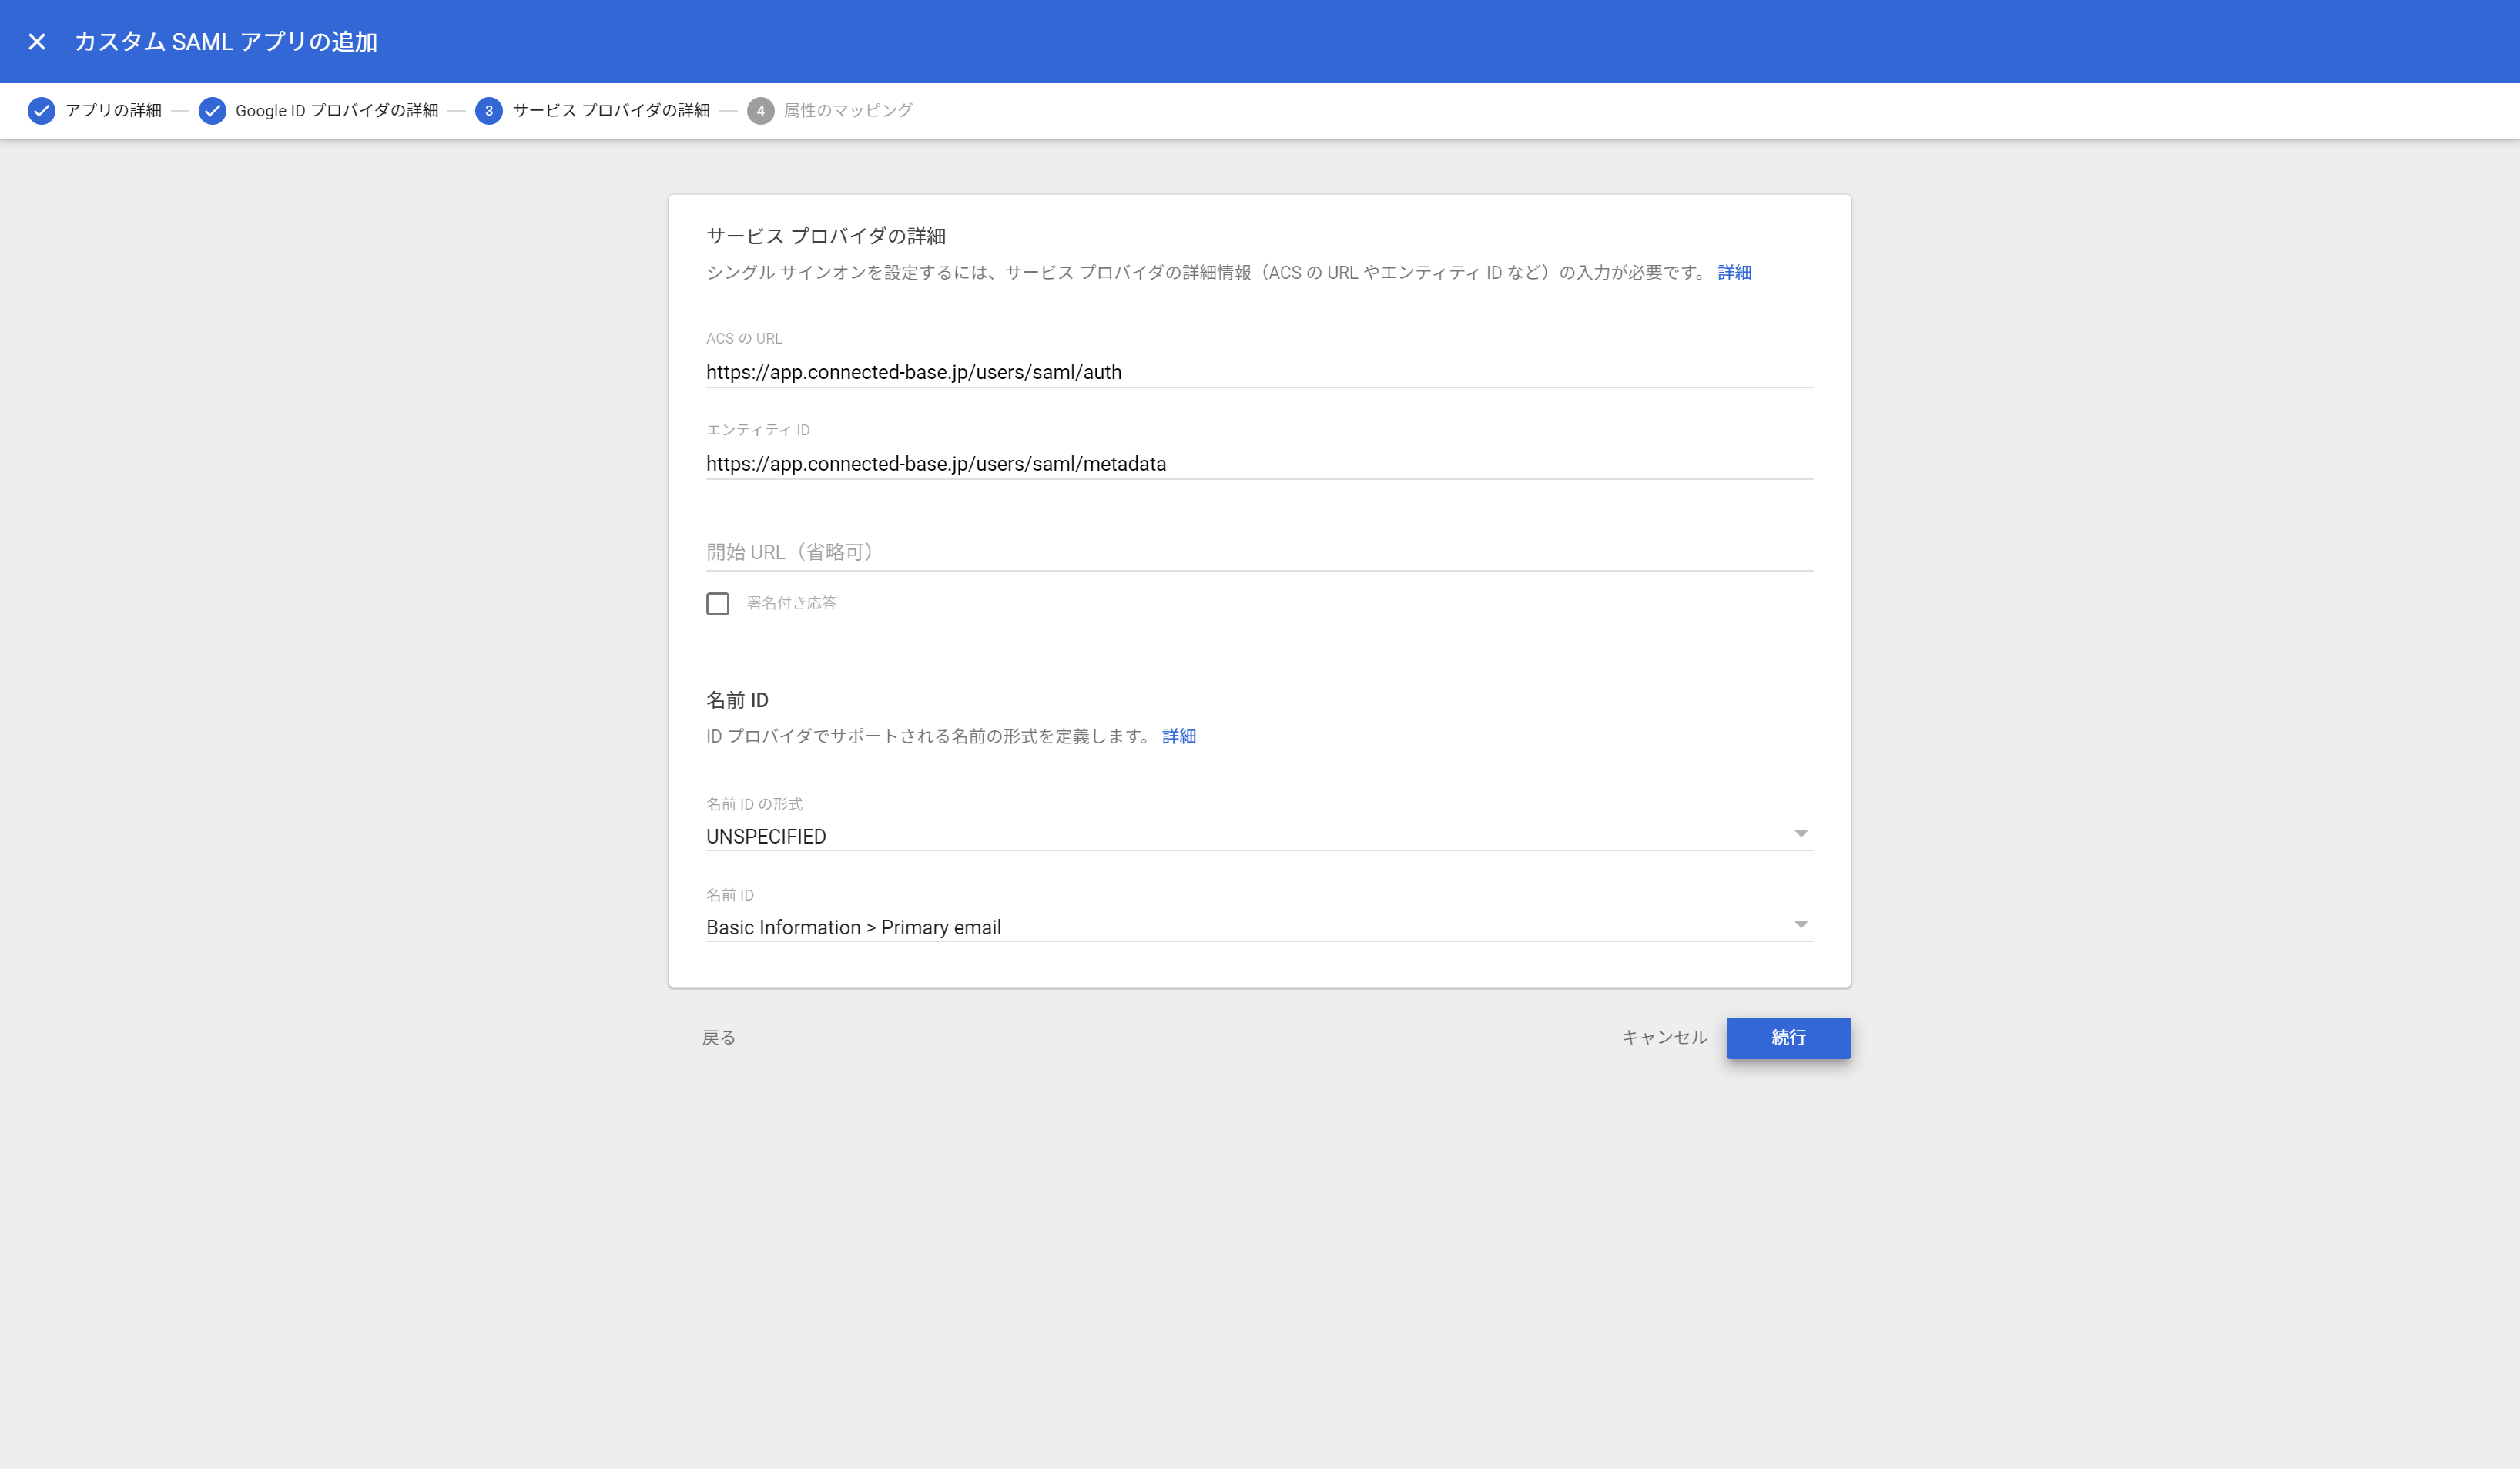The image size is (2520, 1469).
Task: Select 属性のマッピング step label
Action: 848,110
